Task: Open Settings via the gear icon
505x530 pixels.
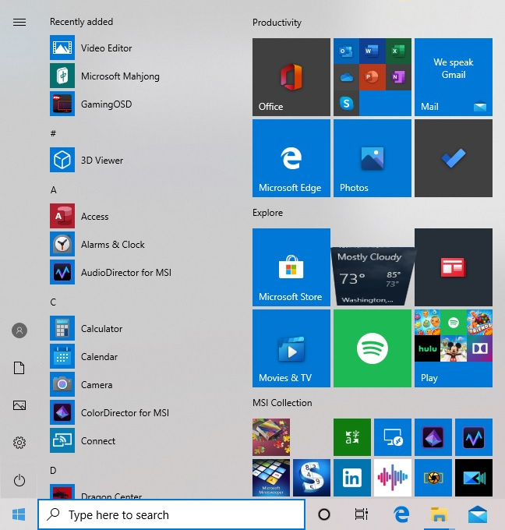Action: pyautogui.click(x=19, y=443)
